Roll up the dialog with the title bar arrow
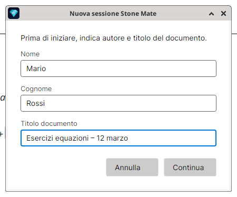This screenshot has width=237, height=197. [x=212, y=14]
